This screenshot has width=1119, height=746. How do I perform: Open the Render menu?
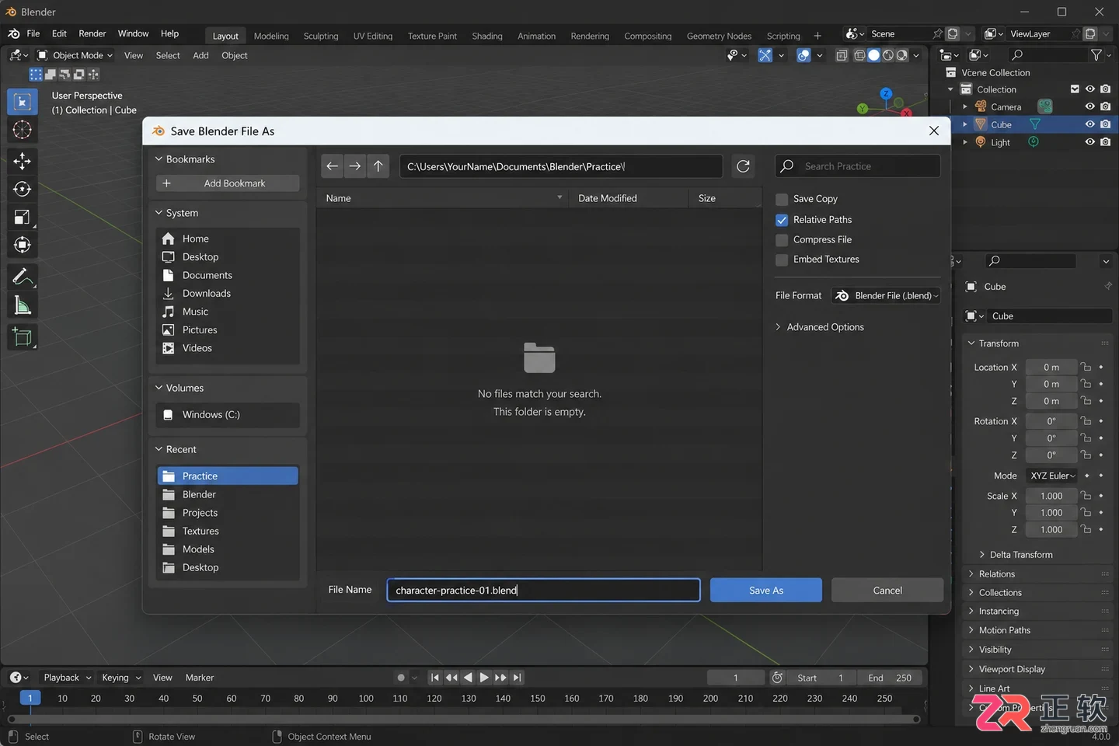click(x=92, y=33)
